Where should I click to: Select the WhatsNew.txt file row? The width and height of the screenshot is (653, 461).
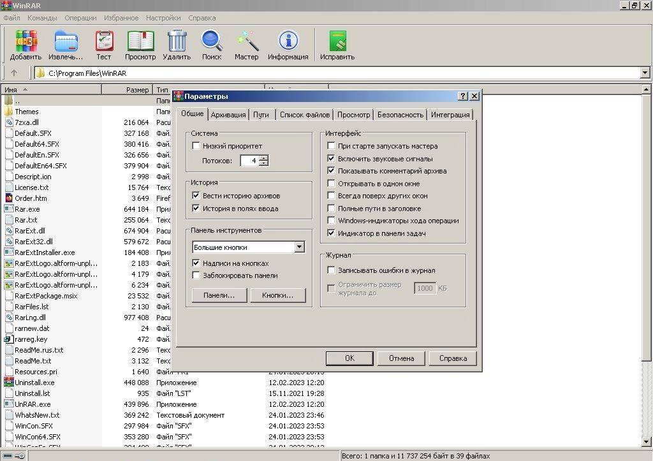(x=165, y=415)
